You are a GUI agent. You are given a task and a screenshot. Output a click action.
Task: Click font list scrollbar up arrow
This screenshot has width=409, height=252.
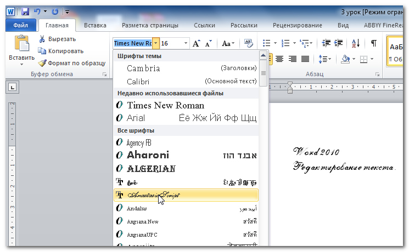(263, 55)
